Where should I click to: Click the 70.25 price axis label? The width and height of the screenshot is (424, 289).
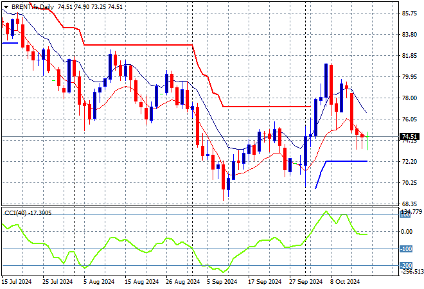pyautogui.click(x=409, y=183)
